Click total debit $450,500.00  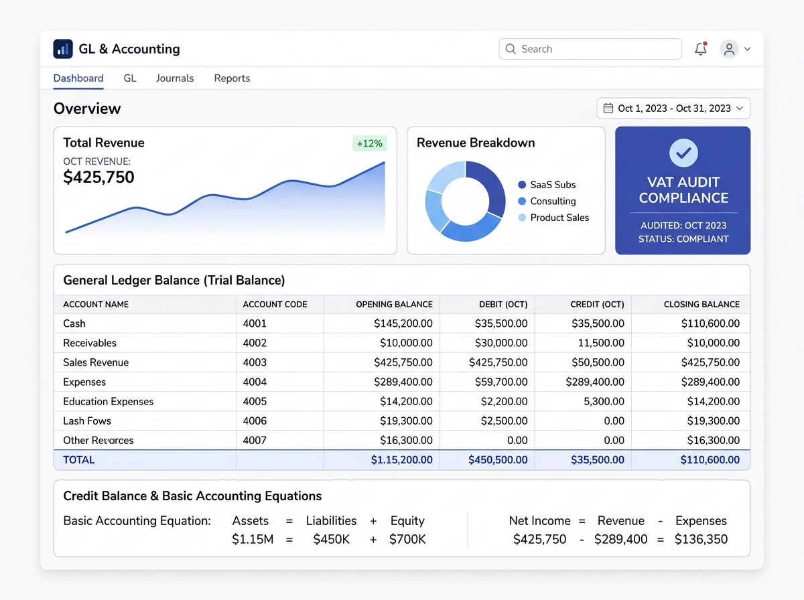[498, 459]
